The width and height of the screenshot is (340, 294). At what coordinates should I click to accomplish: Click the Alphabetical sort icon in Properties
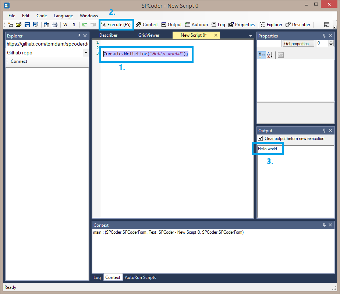point(270,55)
